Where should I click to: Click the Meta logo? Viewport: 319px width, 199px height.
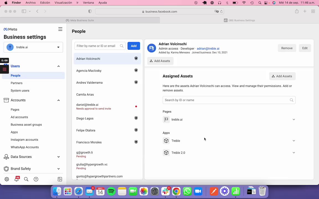point(10,29)
